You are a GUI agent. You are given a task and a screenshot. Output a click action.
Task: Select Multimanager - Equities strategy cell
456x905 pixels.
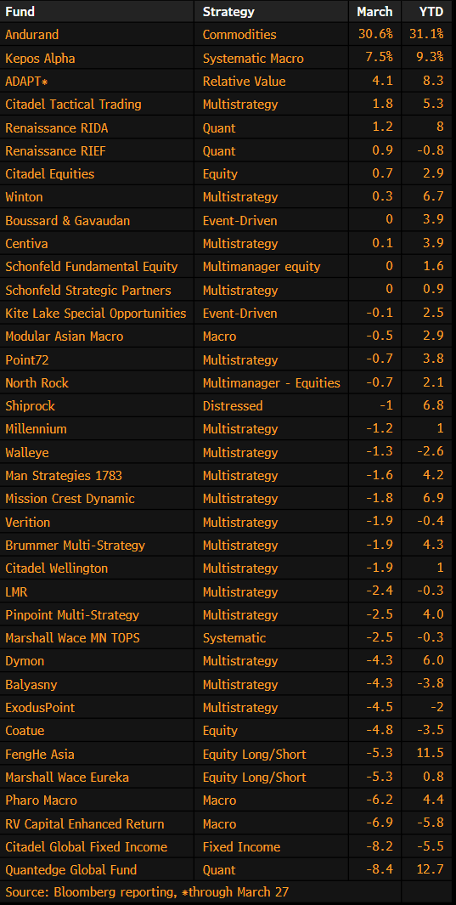272,382
